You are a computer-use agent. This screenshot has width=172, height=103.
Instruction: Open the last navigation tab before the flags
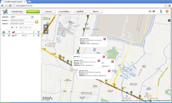(96, 11)
